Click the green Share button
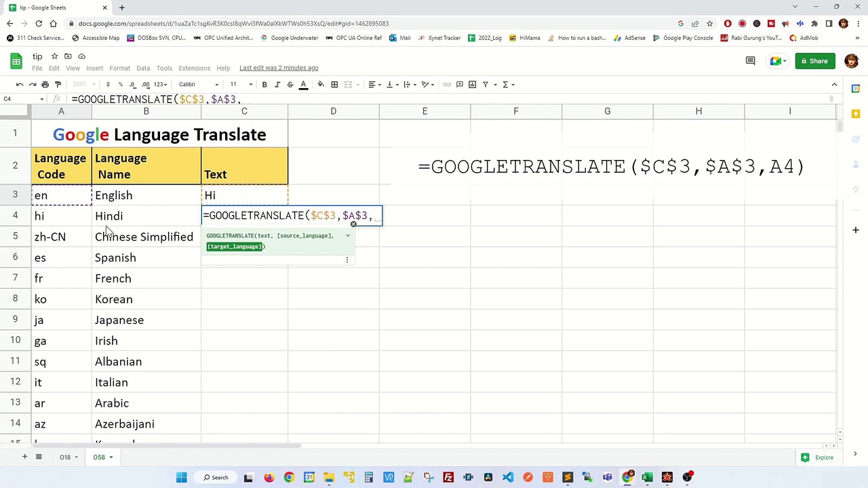 (x=815, y=61)
